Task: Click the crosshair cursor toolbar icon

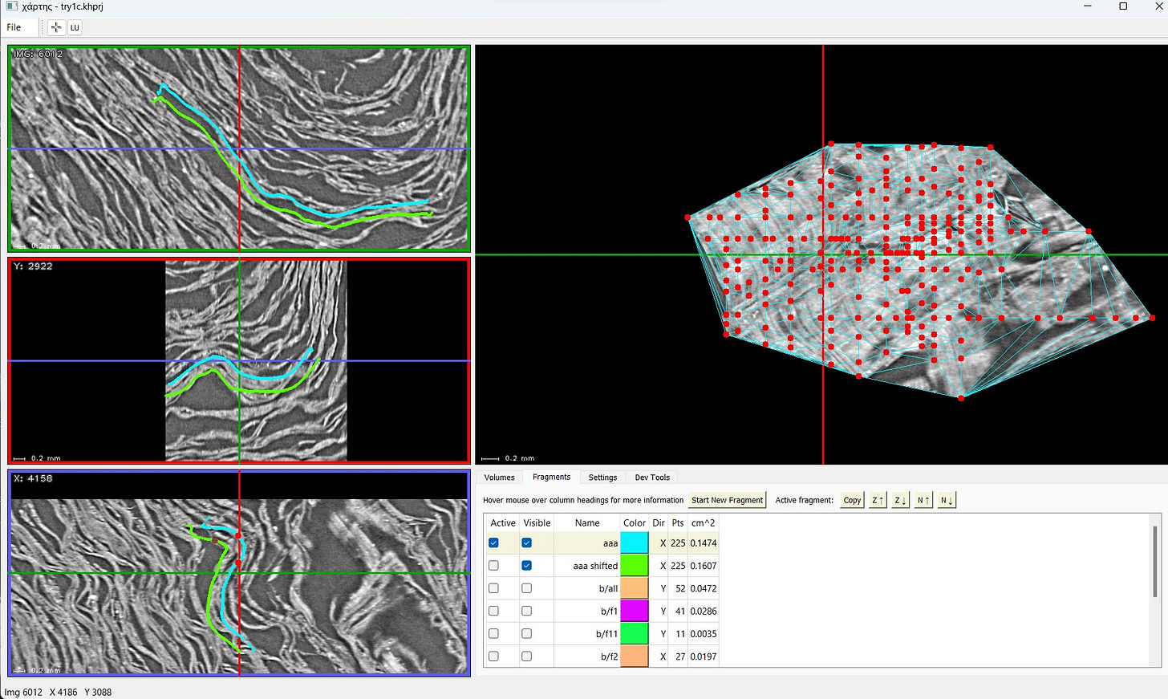Action: [x=56, y=27]
